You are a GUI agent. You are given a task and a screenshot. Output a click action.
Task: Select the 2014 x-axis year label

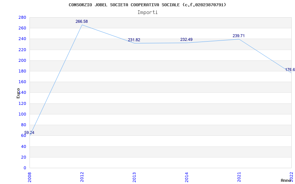187,177
